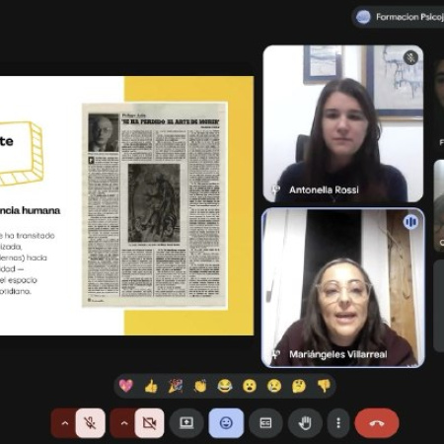The height and width of the screenshot is (444, 444).
Task: Send the thumbs down reaction
Action: point(324,386)
